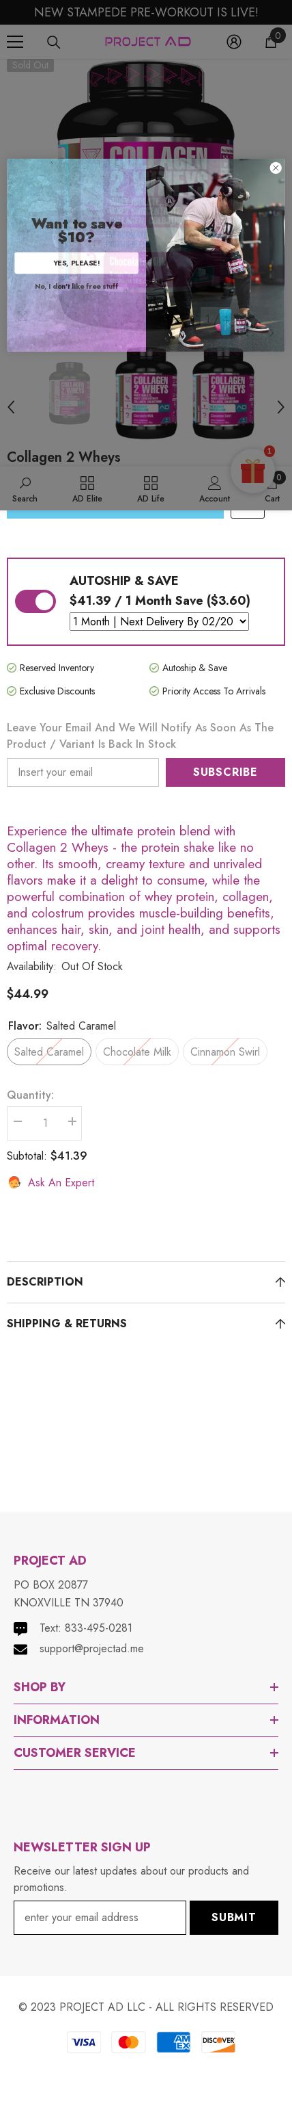The image size is (292, 2125).
Task: Show previous product thumbnail with left arrow
Action: pos(11,406)
